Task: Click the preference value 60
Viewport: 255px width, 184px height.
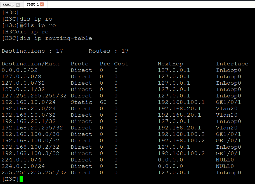Action: pos(103,102)
